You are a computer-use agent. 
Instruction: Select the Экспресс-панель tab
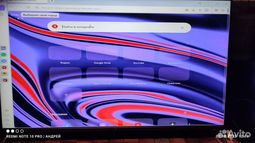click(x=32, y=1)
